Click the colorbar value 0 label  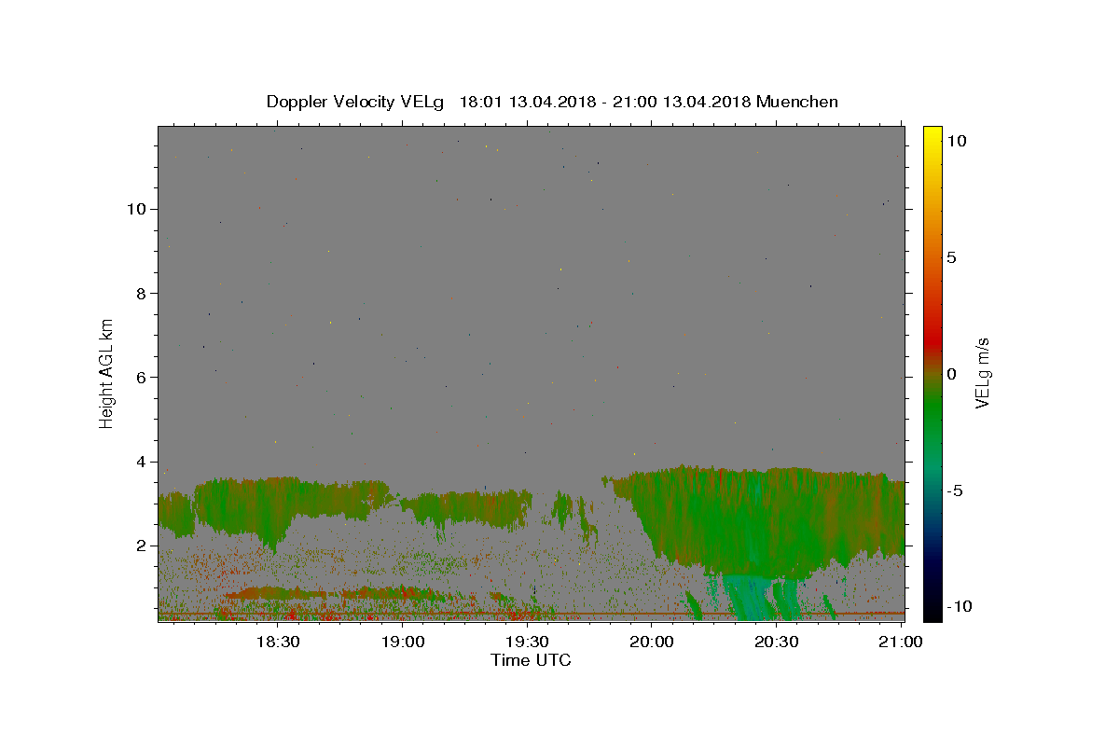tap(951, 374)
